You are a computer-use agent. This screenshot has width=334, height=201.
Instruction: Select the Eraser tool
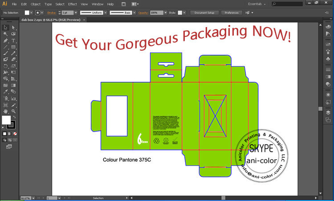pos(13,60)
